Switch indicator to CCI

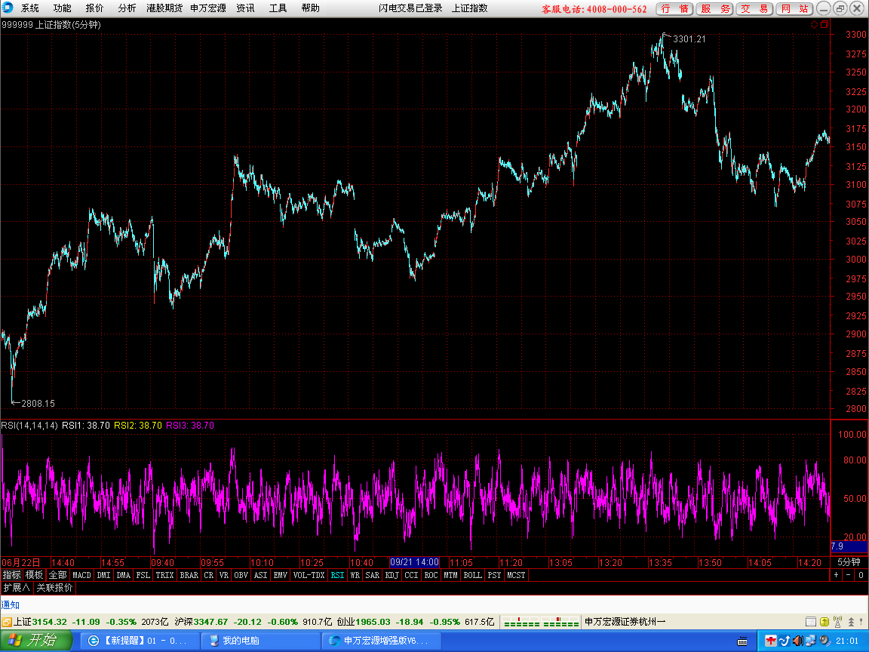(411, 575)
